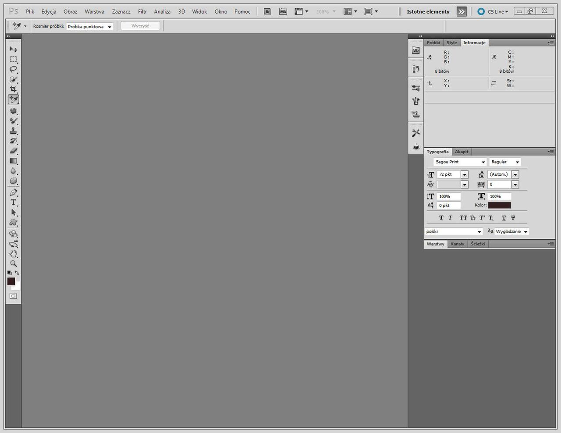Image resolution: width=561 pixels, height=433 pixels.
Task: Open the tracking dropdown showing 0
Action: (x=515, y=185)
